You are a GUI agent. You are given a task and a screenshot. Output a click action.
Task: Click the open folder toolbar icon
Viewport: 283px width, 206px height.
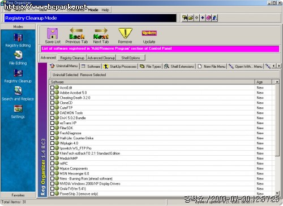pyautogui.click(x=191, y=18)
